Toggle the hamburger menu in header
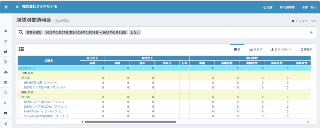The width and height of the screenshot is (320, 128). tap(17, 7)
